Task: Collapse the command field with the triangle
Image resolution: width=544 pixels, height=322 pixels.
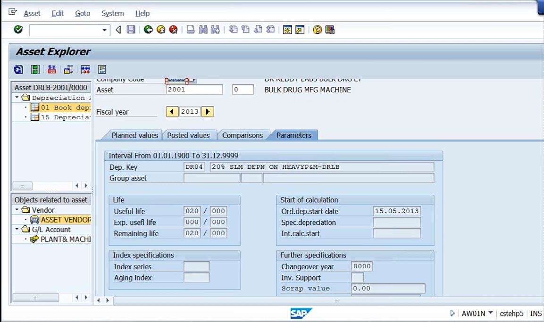Action: [118, 30]
